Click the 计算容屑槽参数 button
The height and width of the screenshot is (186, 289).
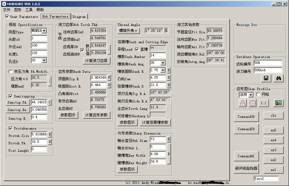(x=155, y=122)
